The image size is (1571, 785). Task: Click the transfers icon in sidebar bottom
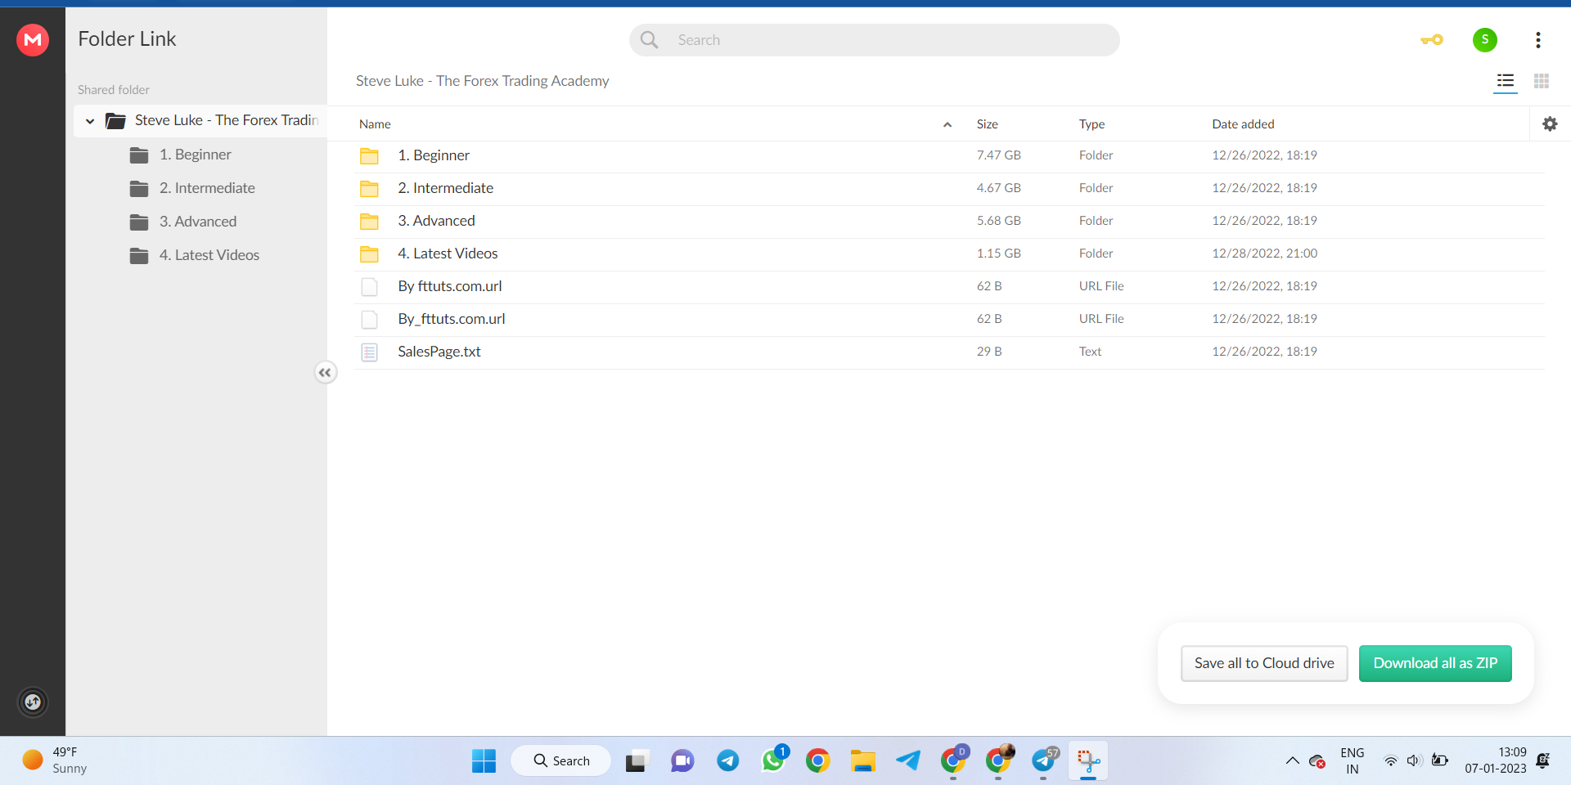[x=33, y=702]
